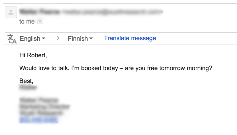Click the arrow between the two languages
This screenshot has height=135, width=237.
point(58,38)
